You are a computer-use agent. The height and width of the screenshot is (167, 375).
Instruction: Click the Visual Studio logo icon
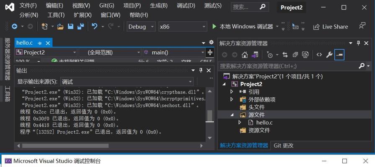pos(10,7)
